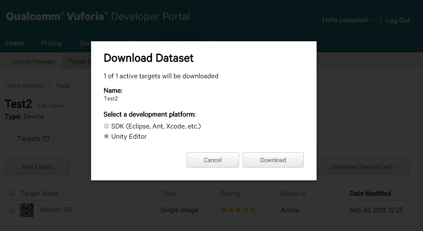Image resolution: width=423 pixels, height=231 pixels.
Task: Click the Download button in the dialog
Action: point(273,160)
